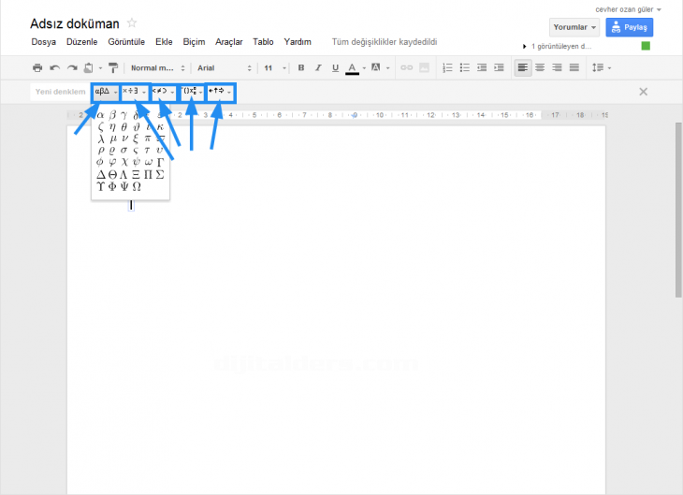
Task: Decrease the paragraph indent
Action: tap(482, 68)
